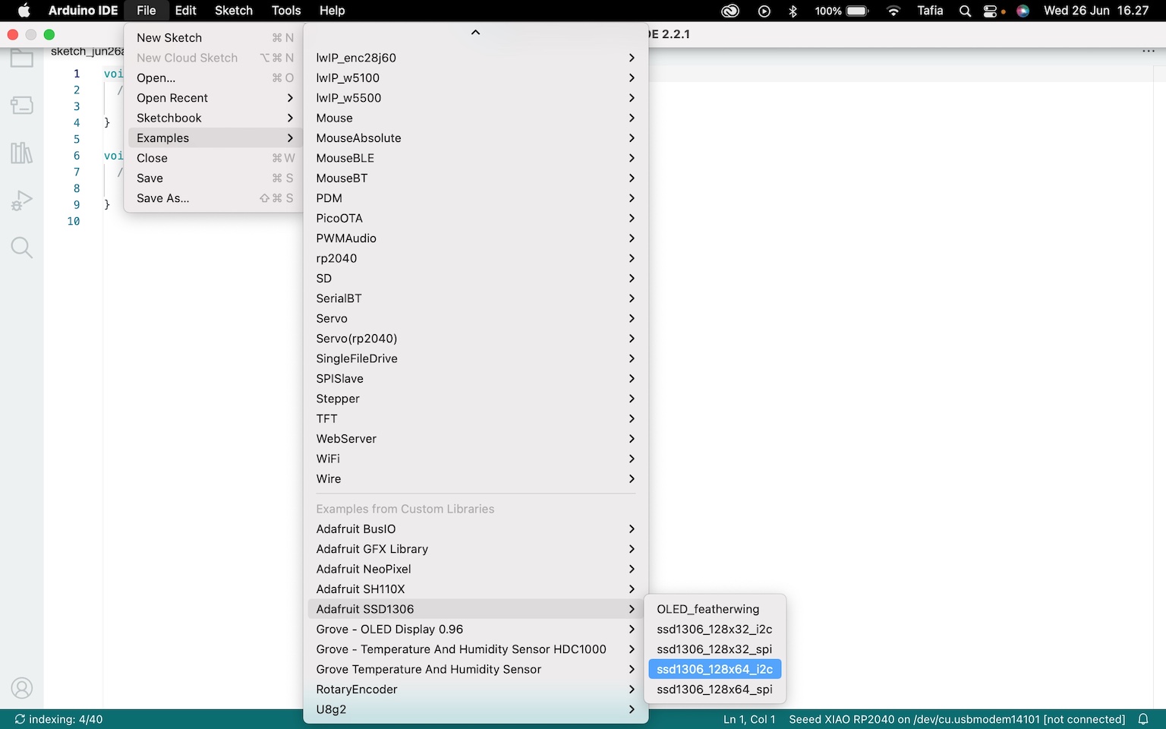The width and height of the screenshot is (1166, 729).
Task: Expand Open Recent submenu
Action: tap(215, 98)
